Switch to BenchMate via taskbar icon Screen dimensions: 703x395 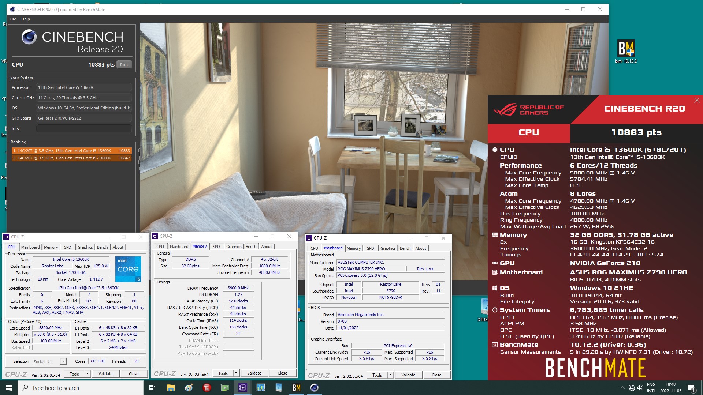click(x=296, y=388)
